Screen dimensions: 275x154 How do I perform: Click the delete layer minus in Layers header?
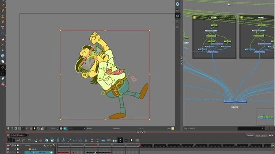tap(48, 145)
